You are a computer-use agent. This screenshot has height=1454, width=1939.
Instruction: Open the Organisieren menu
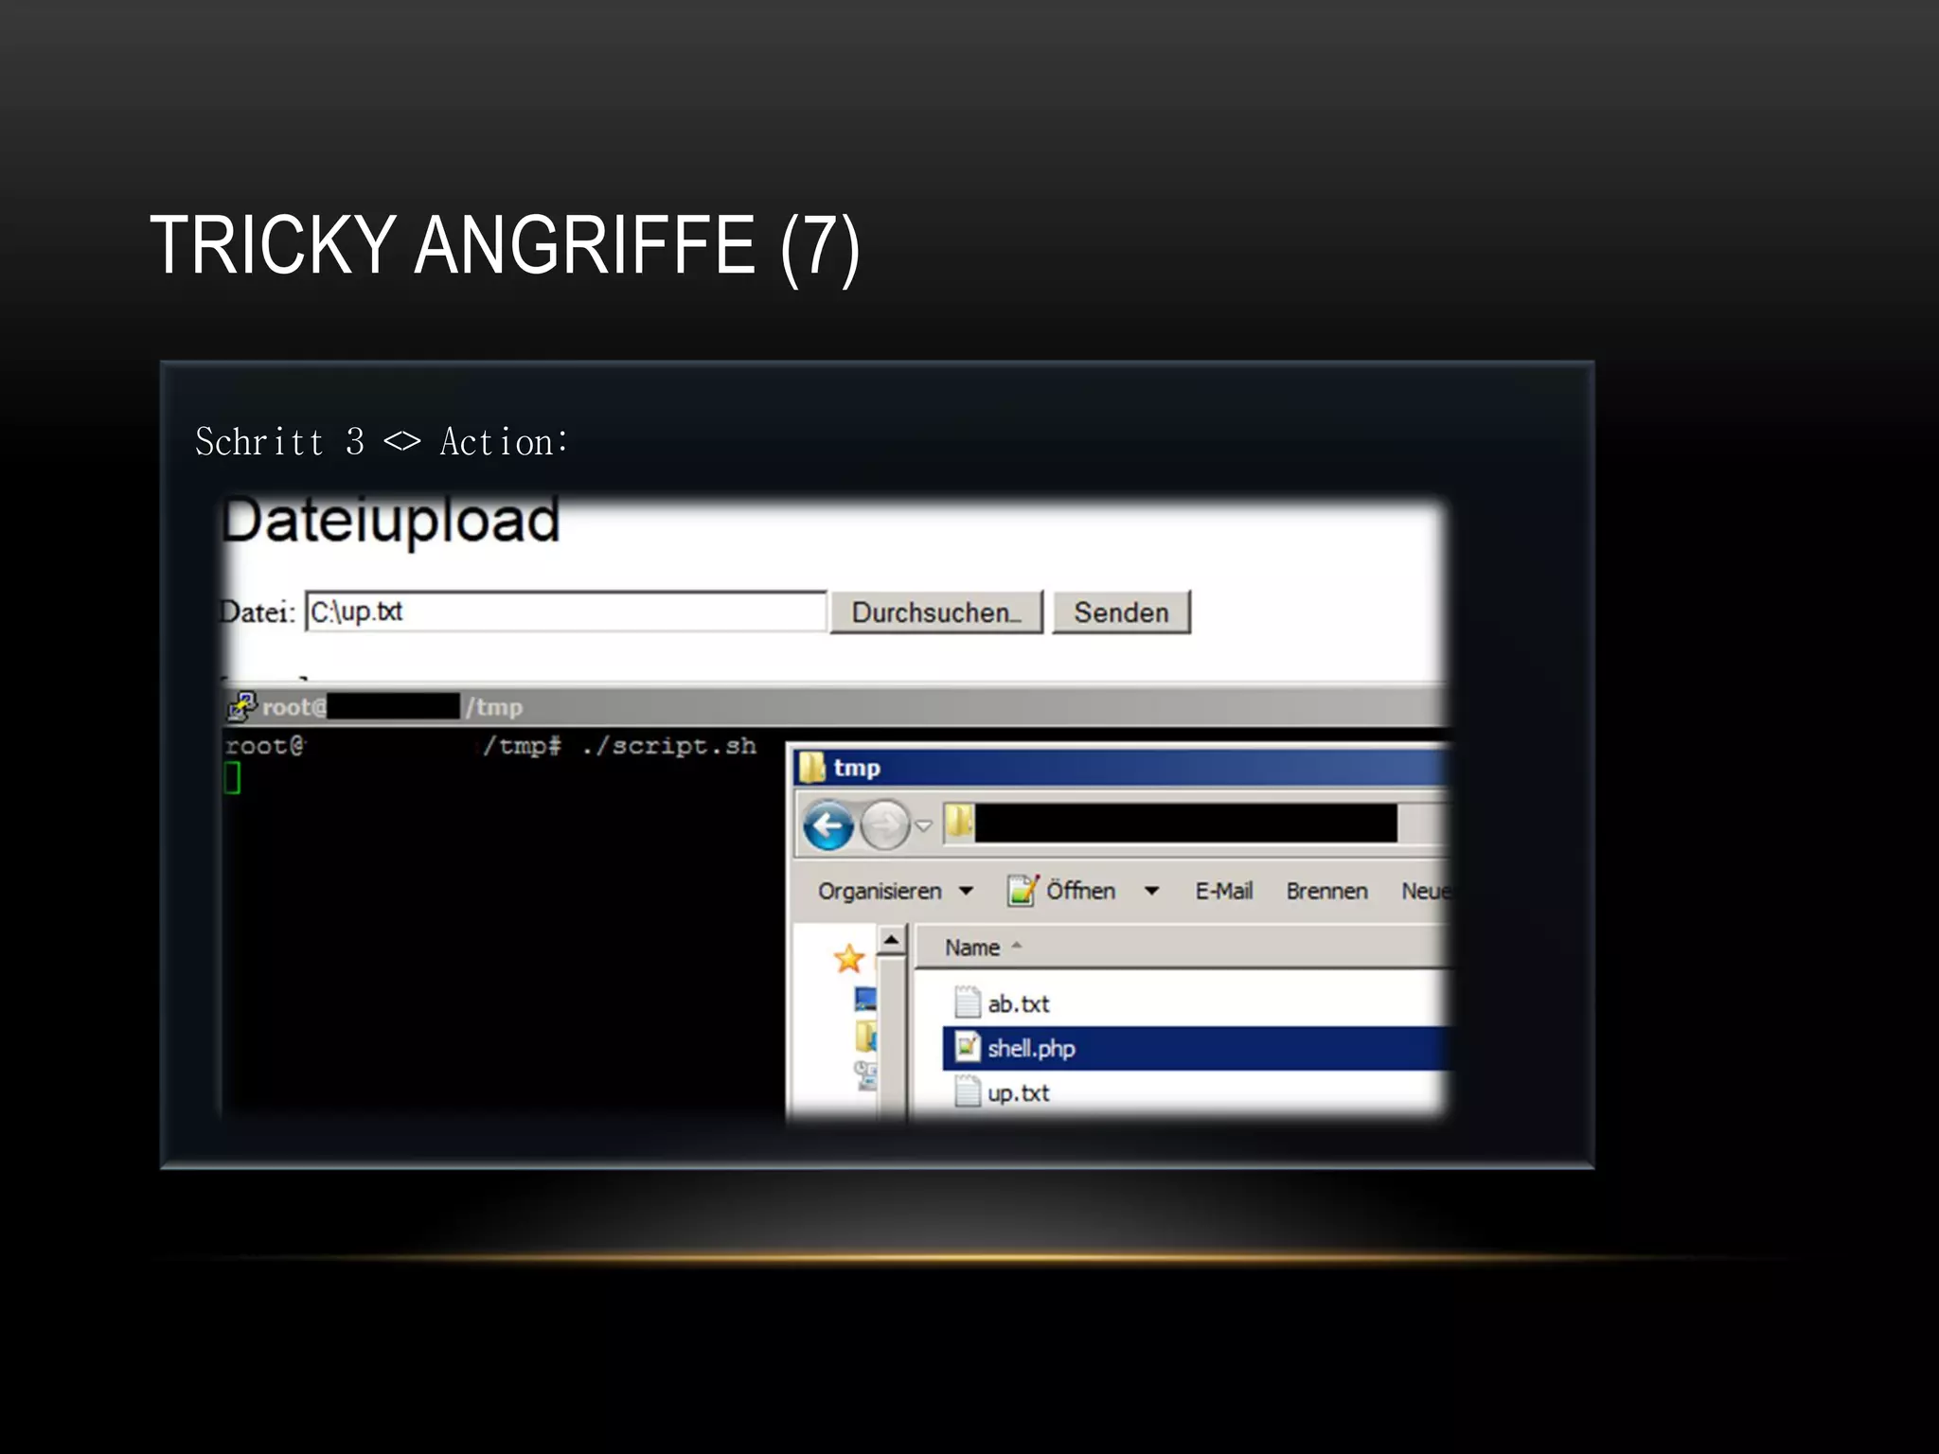(895, 891)
